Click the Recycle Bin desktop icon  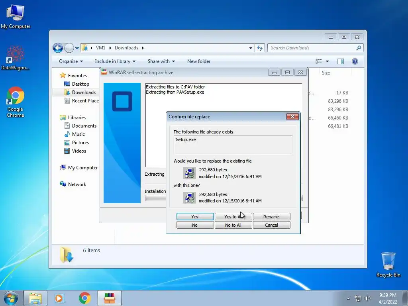coord(388,265)
